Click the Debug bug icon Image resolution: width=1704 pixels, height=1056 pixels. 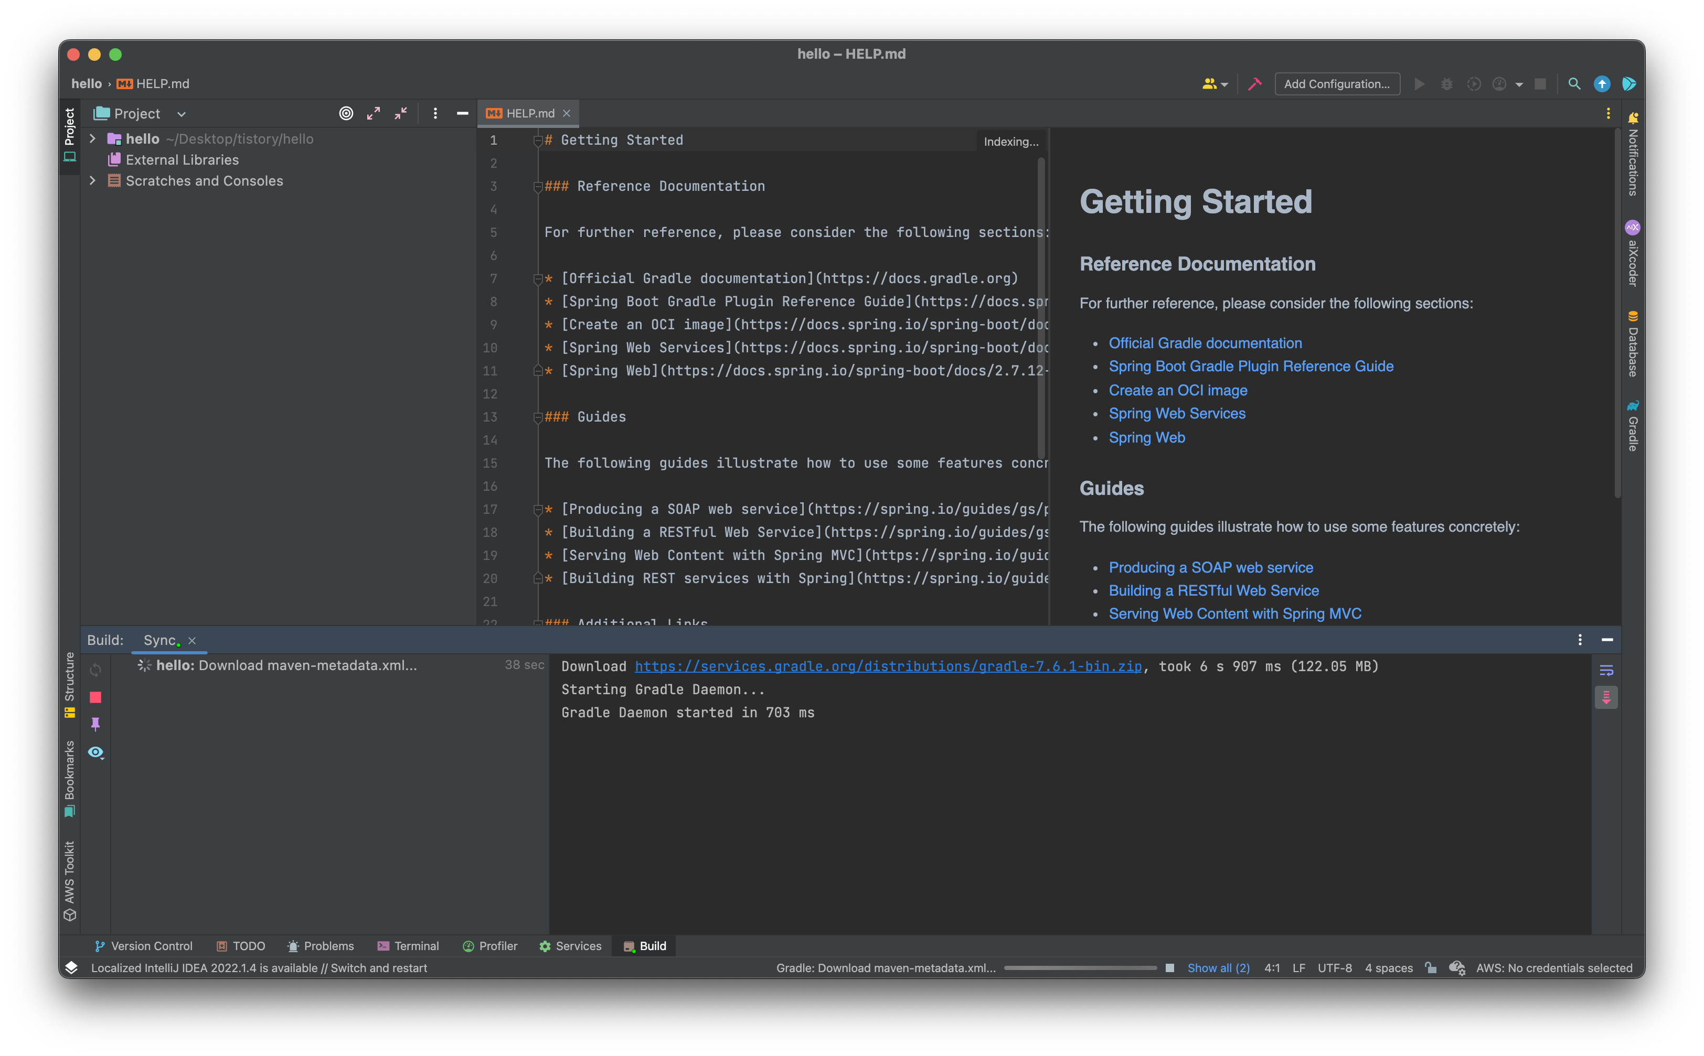(1446, 84)
